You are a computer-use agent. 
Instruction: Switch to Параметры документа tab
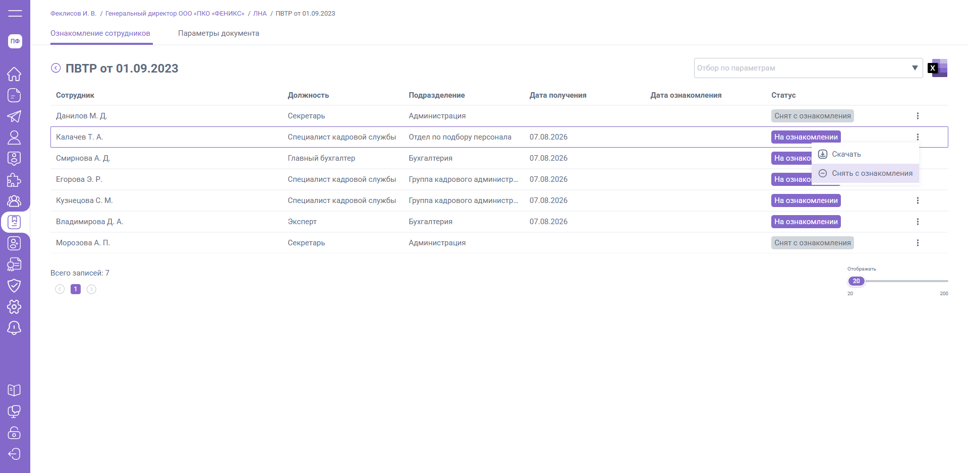point(218,33)
